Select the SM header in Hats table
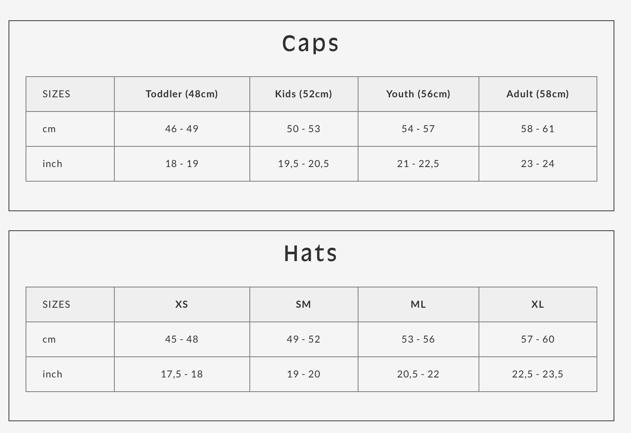The image size is (631, 433). click(303, 304)
